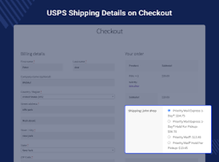Click the Your order section heading
The height and width of the screenshot is (162, 219).
134,54
